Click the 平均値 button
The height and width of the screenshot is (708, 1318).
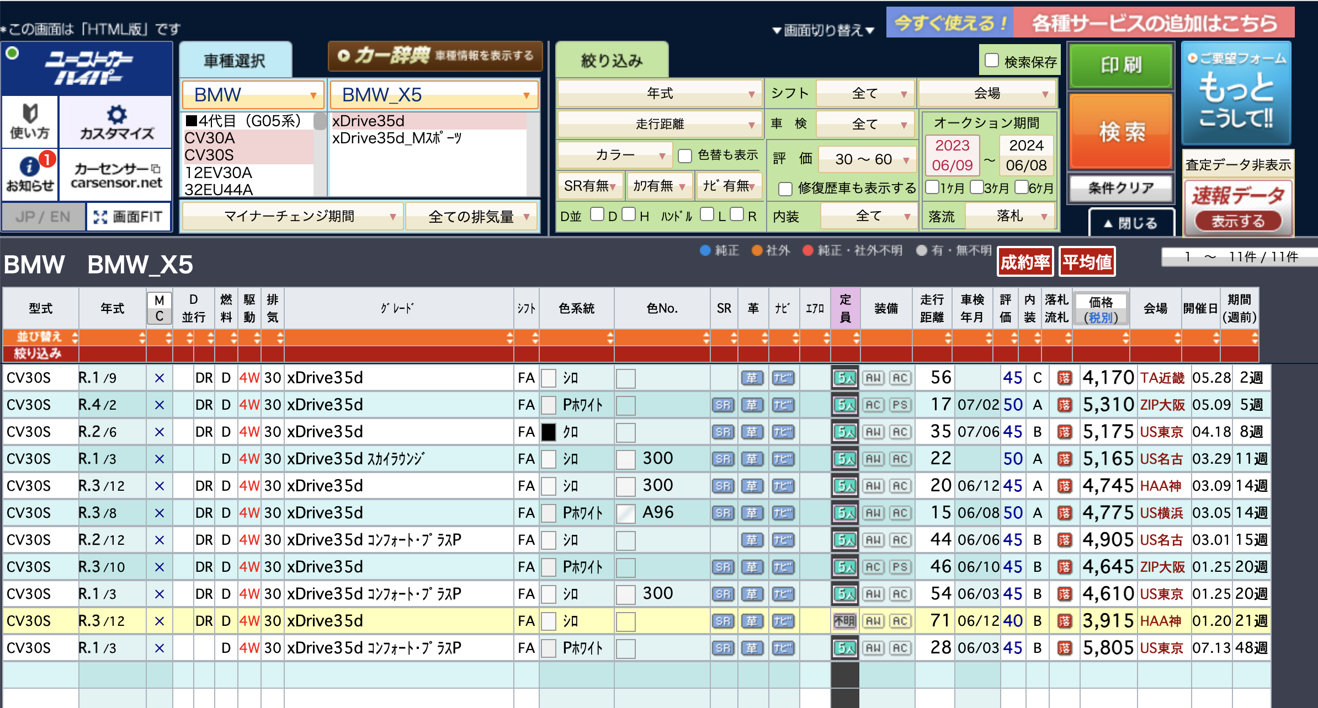[x=1087, y=262]
